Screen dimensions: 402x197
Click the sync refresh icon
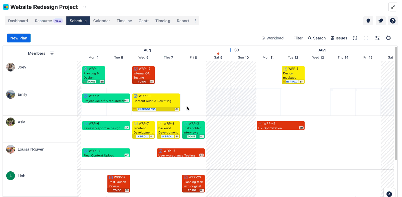[355, 38]
